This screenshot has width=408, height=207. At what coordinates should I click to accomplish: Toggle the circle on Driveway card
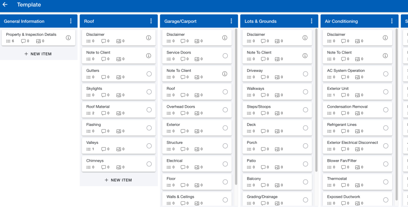pyautogui.click(x=306, y=74)
